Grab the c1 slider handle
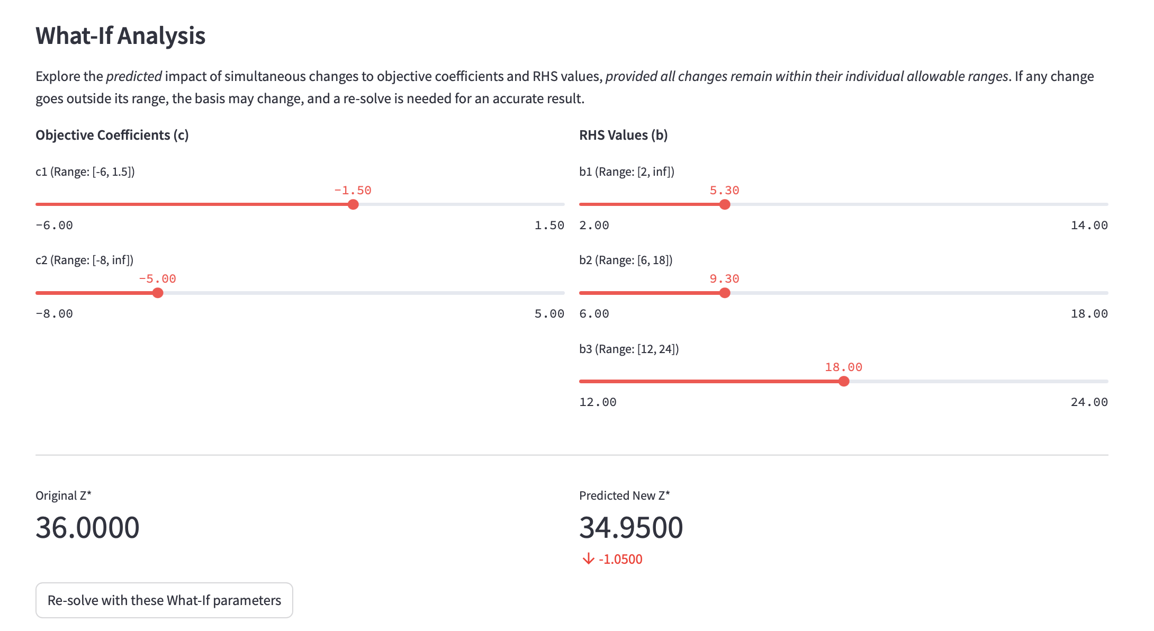This screenshot has width=1154, height=631. [353, 204]
